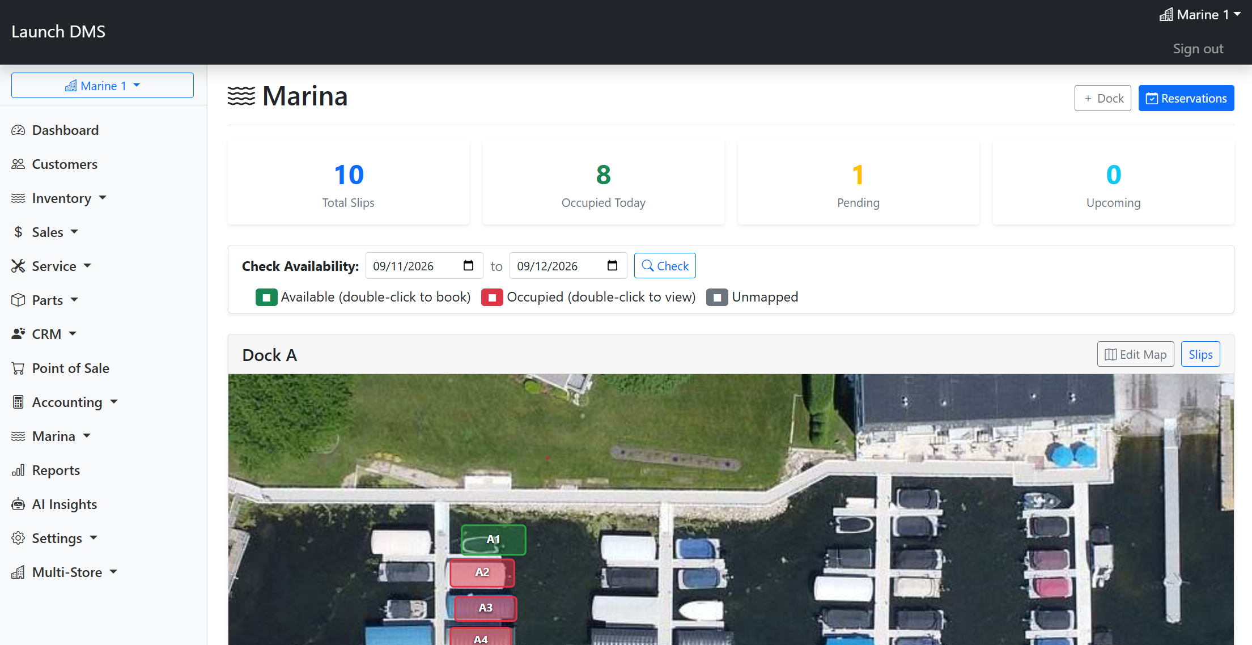This screenshot has height=645, width=1252.
Task: Click the start date field 09/11/2026
Action: tap(424, 266)
